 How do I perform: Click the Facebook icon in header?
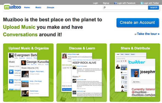(x=115, y=3)
